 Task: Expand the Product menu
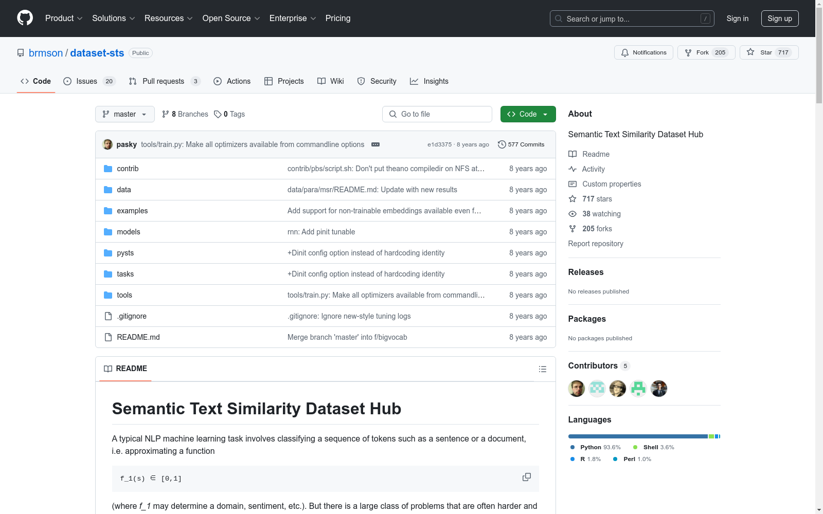(64, 19)
